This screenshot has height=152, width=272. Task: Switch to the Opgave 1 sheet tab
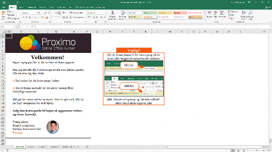point(31,147)
